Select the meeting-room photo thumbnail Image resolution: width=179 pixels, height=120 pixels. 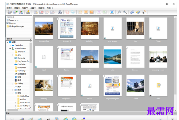tap(158, 57)
